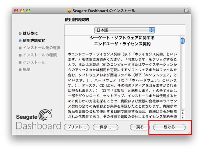
Task: Click the Seagate Dashboard logo
Action: 38,120
